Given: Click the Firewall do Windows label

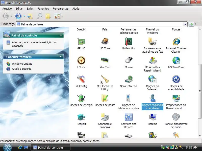Looking at the screenshot, I should pos(153,31).
